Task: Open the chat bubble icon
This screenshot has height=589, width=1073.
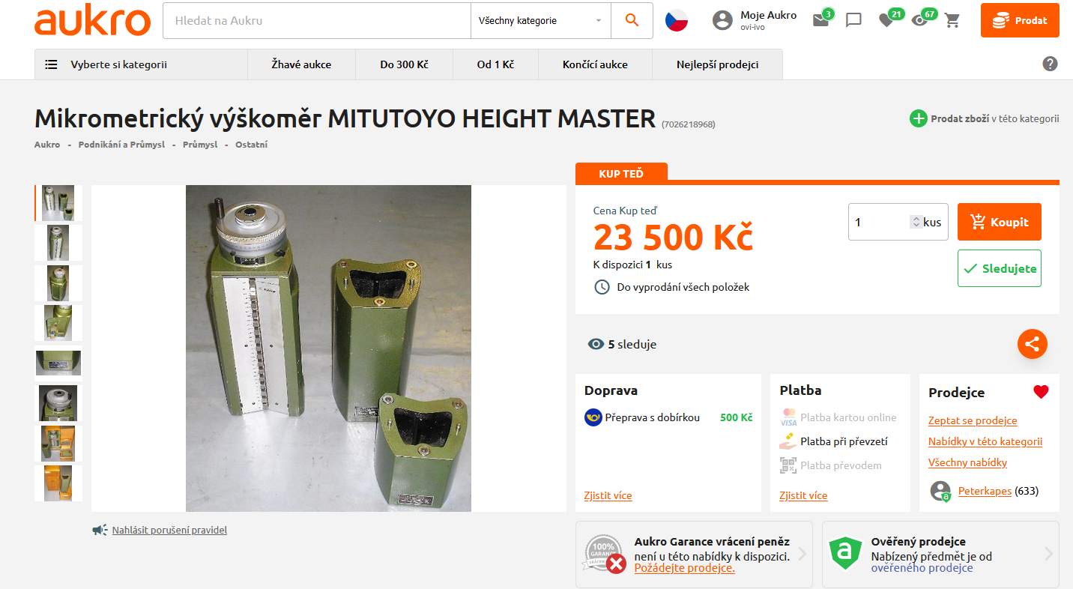Action: (853, 20)
